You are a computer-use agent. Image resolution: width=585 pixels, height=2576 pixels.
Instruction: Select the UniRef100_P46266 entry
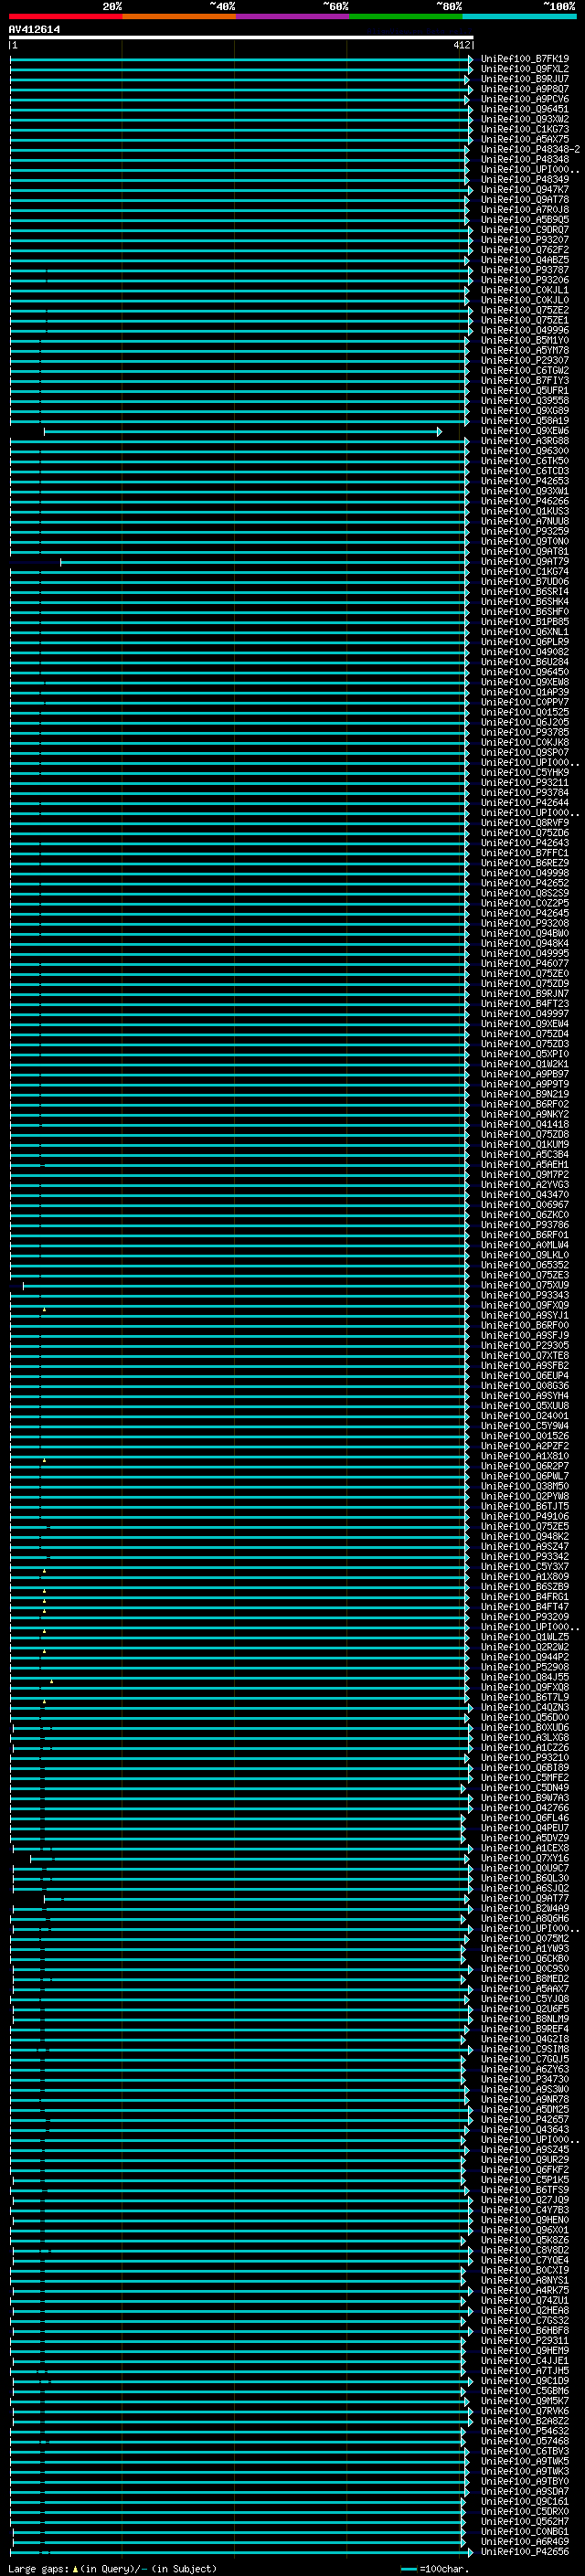click(524, 501)
